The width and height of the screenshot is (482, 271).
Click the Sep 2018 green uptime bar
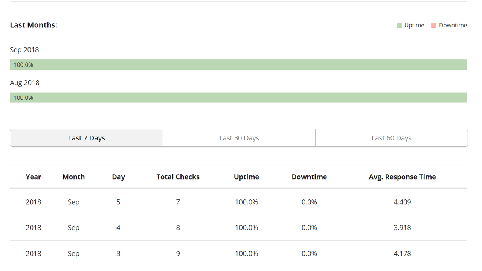pos(238,65)
